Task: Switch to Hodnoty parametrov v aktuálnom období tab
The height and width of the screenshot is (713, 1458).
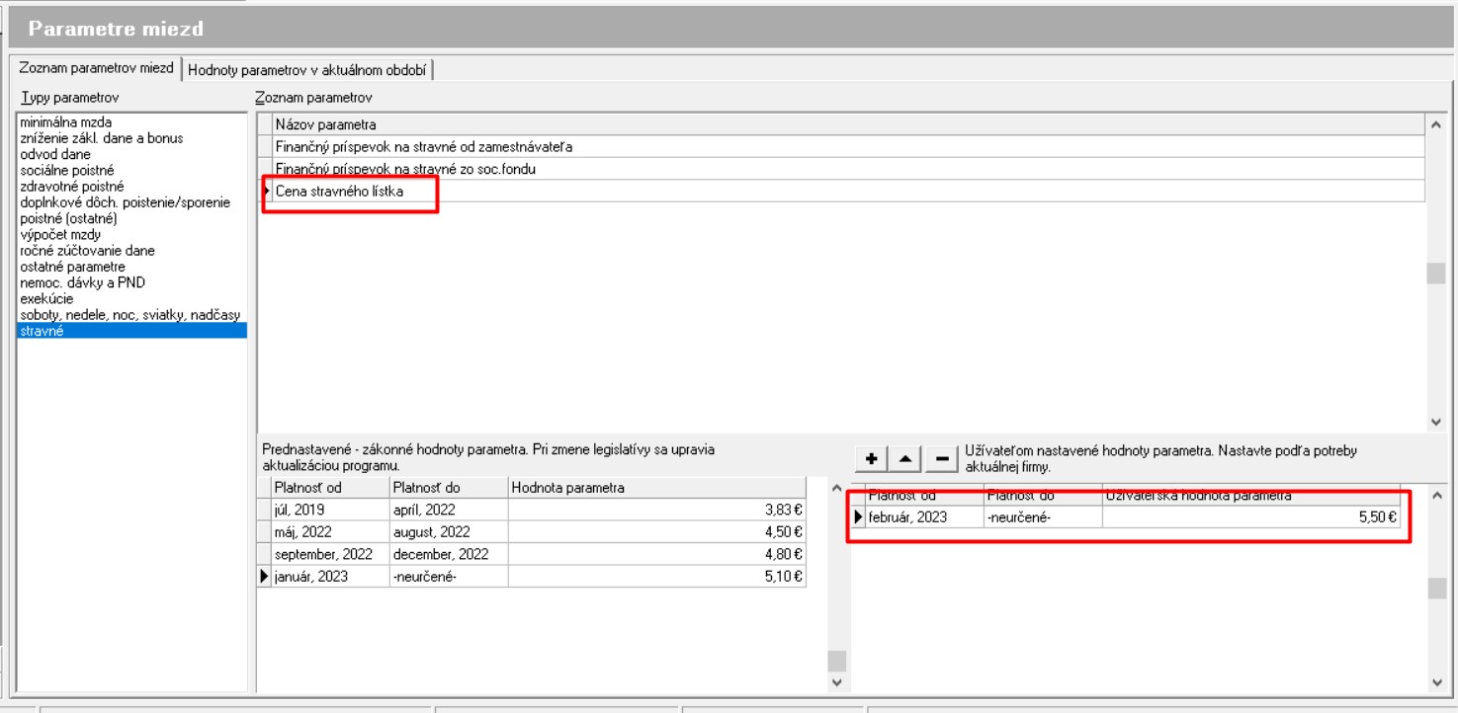Action: (309, 69)
